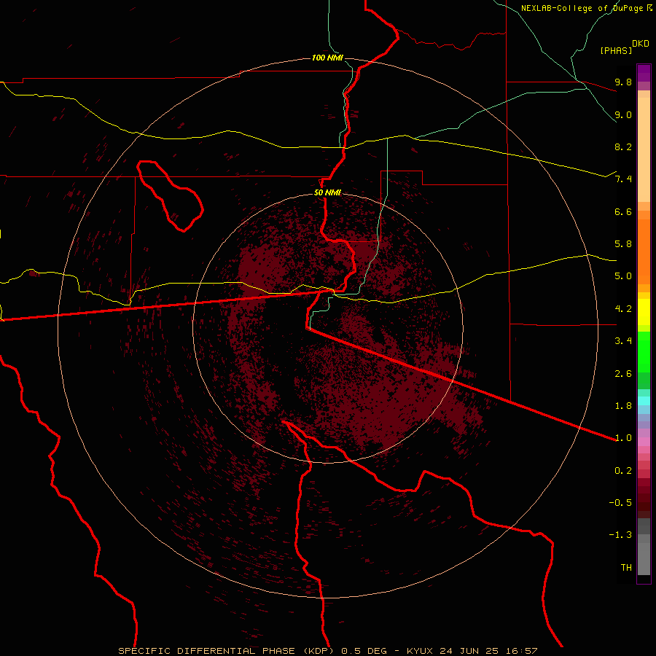Pick the yellow band on the color bar

(x=644, y=312)
